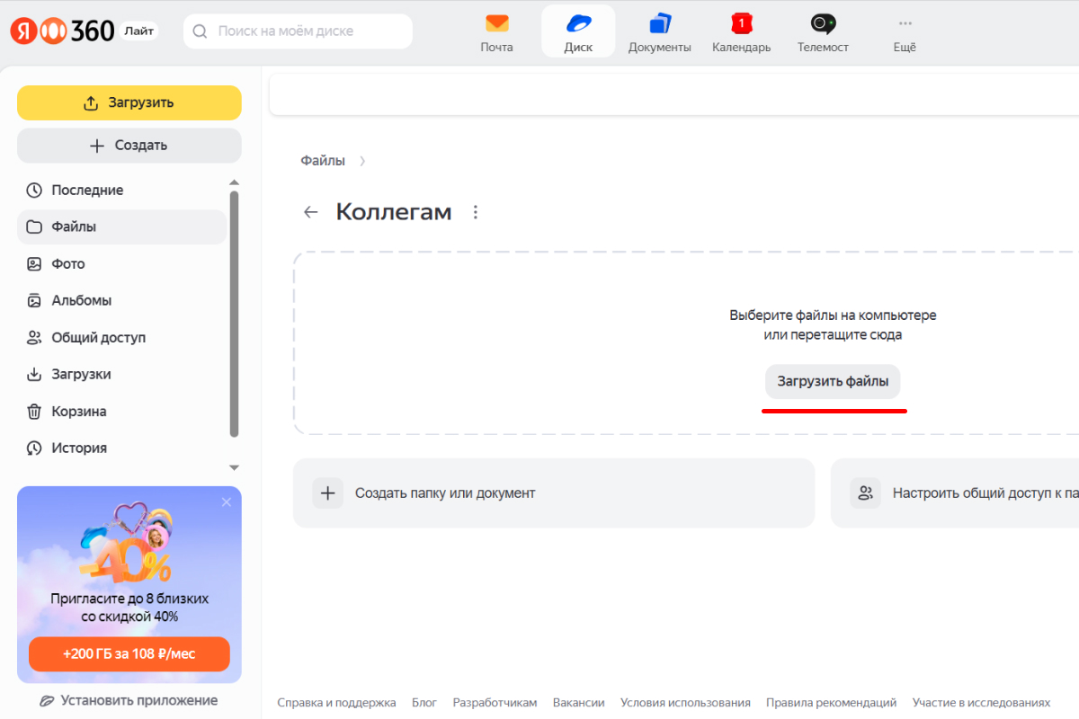This screenshot has height=719, width=1079.
Task: Open the Коллегам folder three-dot menu
Action: (x=476, y=212)
